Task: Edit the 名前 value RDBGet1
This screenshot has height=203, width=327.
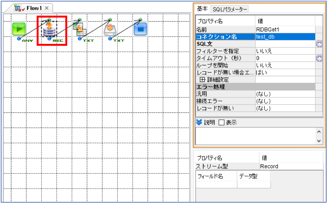Action: [285, 29]
